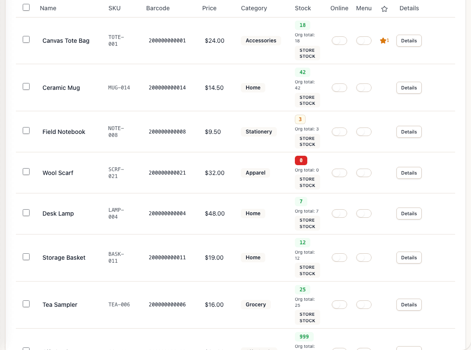
Task: Tick the select-all checkbox in the header
Action: pyautogui.click(x=26, y=7)
